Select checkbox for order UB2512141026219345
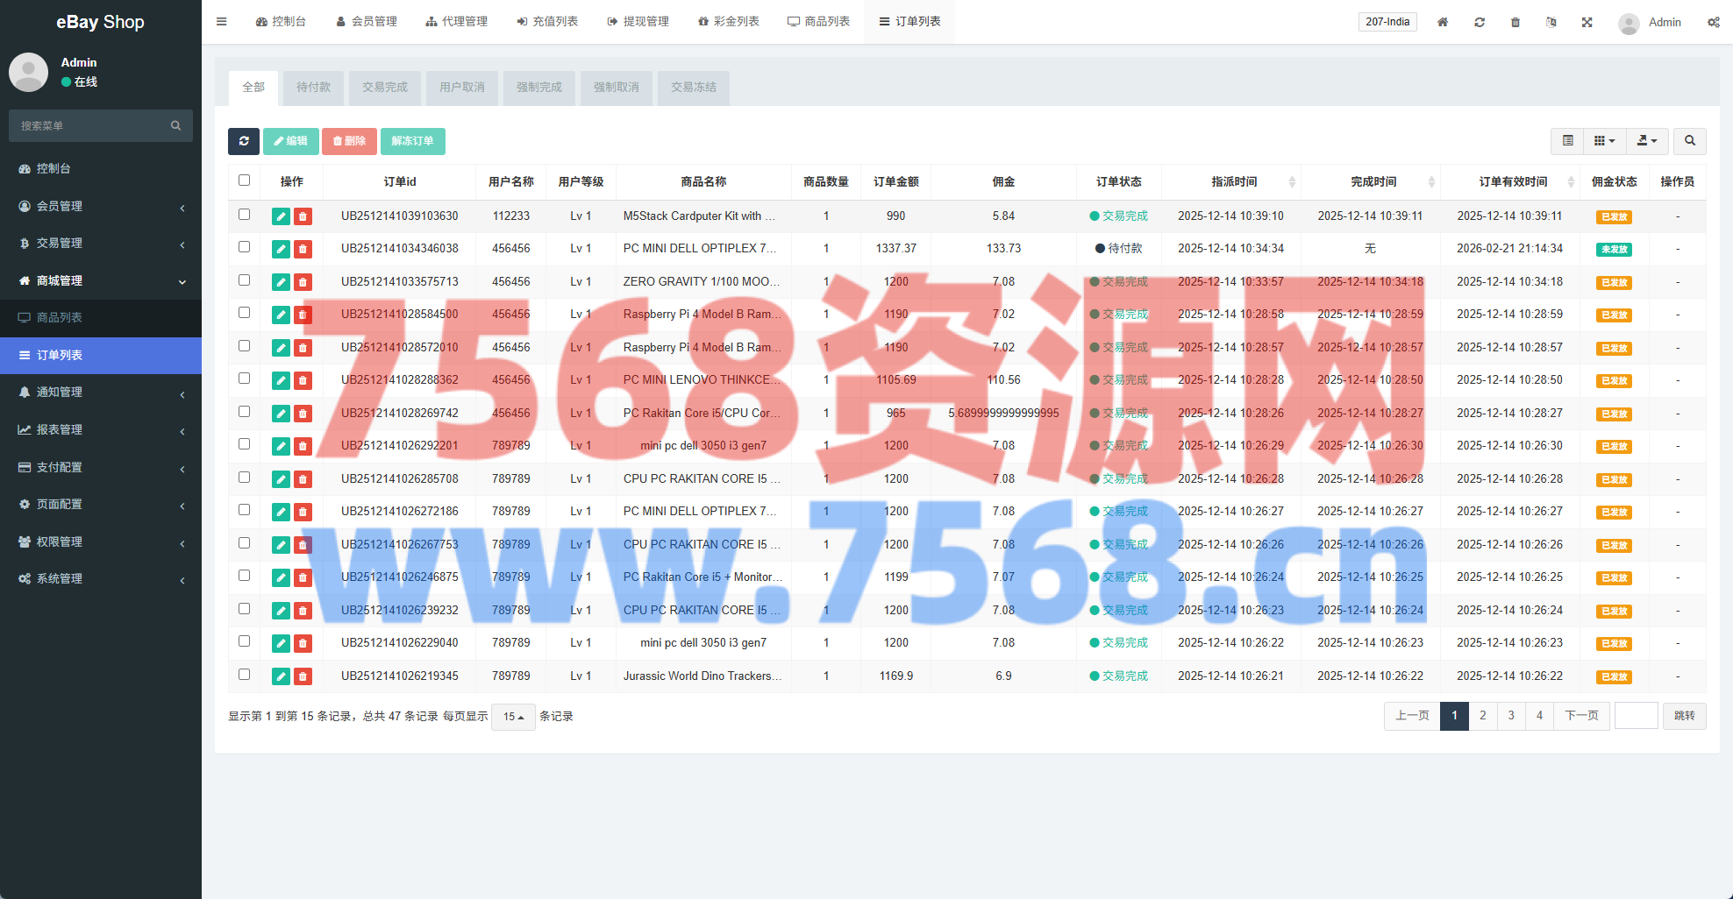Screen dimensions: 1733x899 pyautogui.click(x=245, y=675)
